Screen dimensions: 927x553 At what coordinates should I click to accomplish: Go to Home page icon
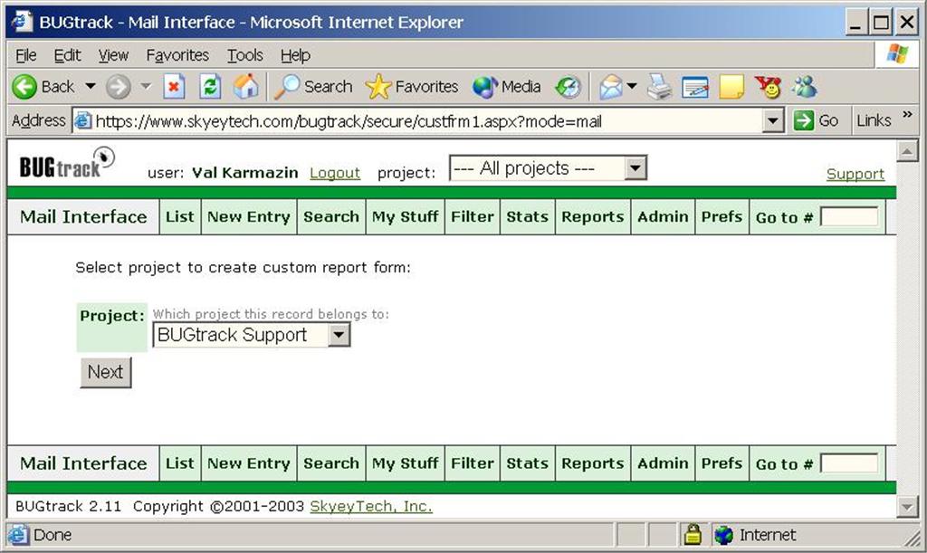[x=245, y=87]
